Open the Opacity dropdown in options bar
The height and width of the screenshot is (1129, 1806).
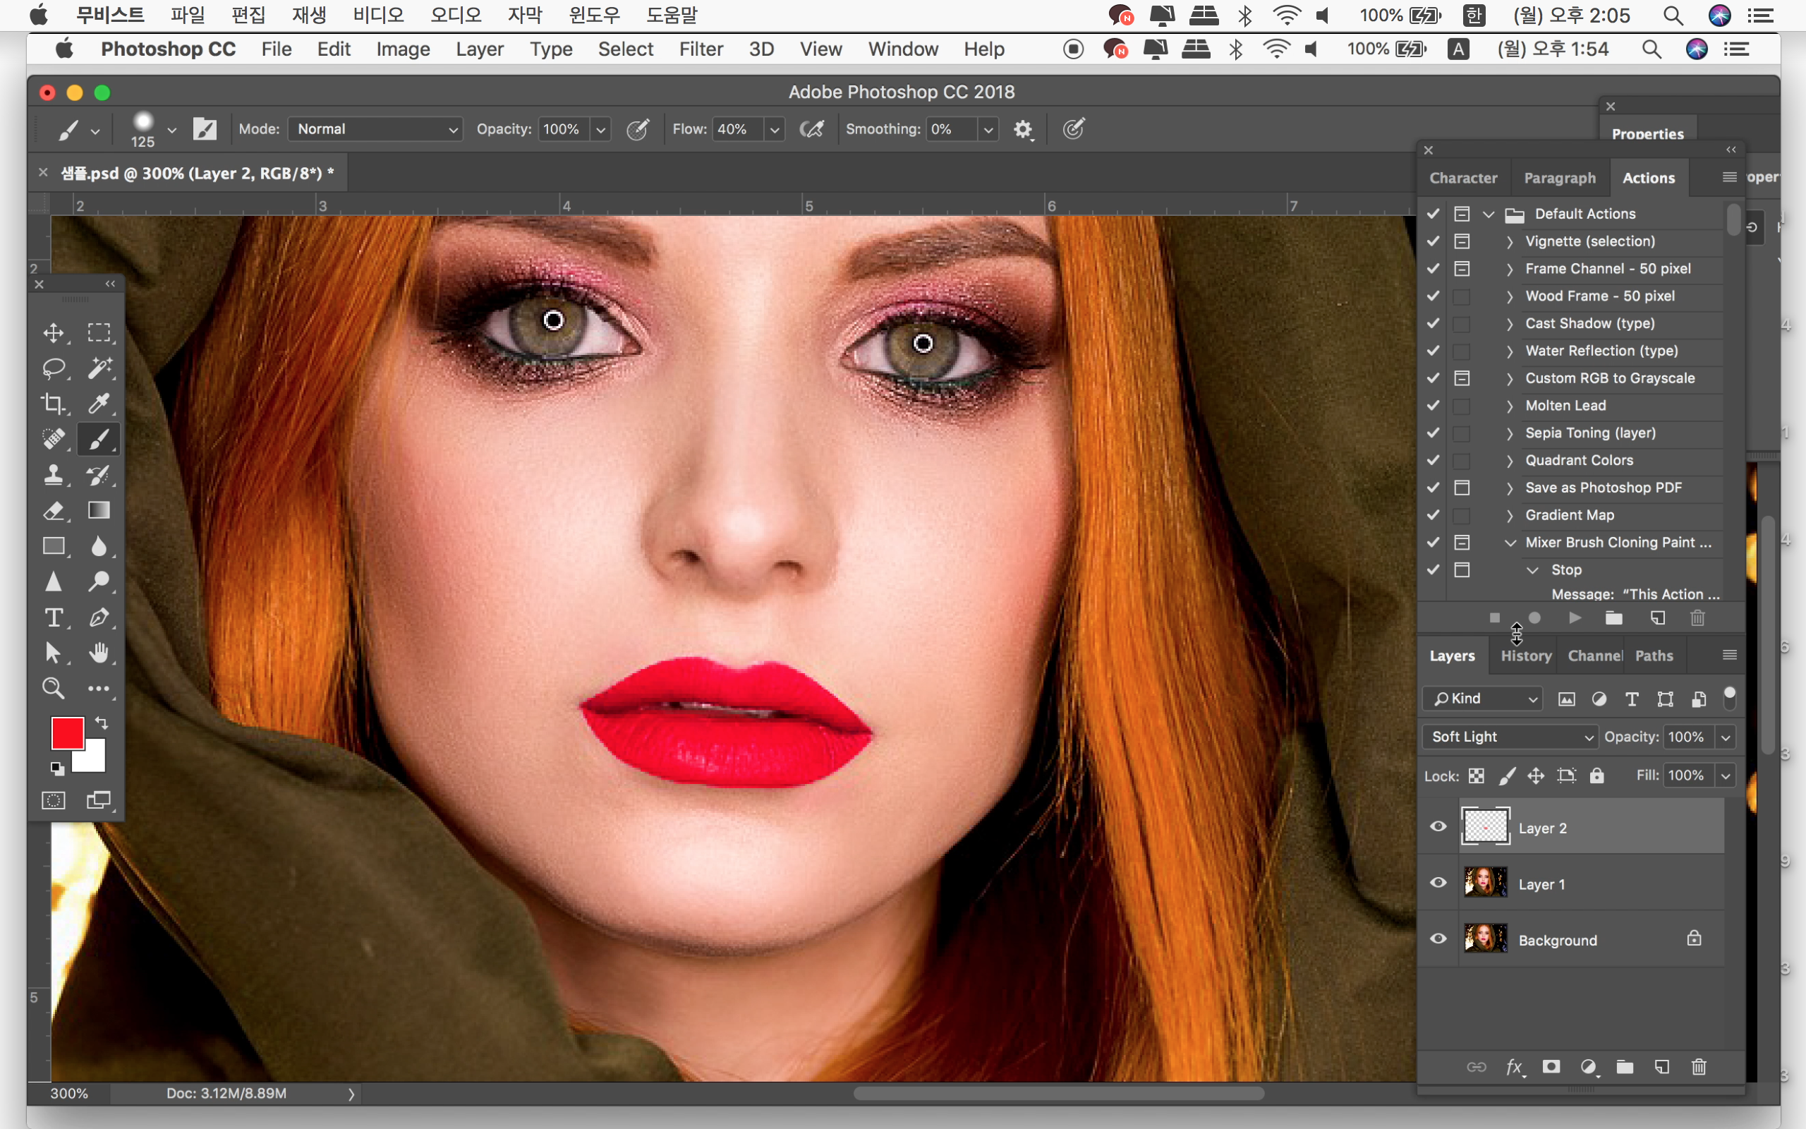coord(601,129)
